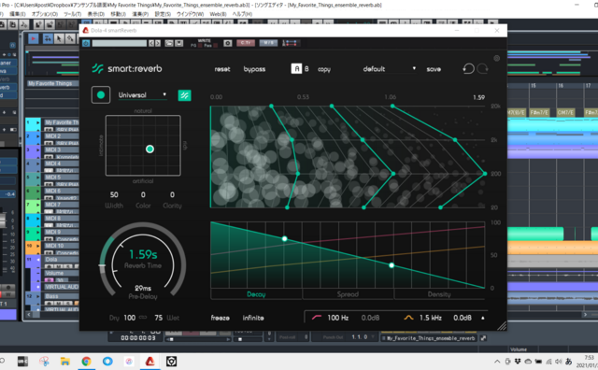Click the C.Tr button in plugin toolbar
598x370 pixels.
[246, 43]
